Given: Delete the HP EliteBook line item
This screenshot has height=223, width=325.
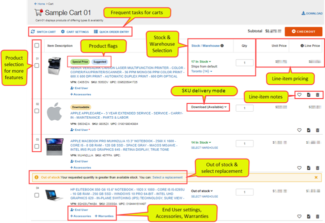Looking at the screenshot, I should coord(317,217).
